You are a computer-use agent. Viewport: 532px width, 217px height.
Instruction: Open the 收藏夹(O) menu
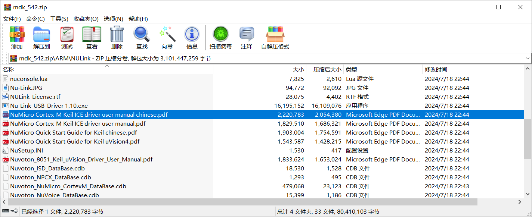(x=86, y=19)
